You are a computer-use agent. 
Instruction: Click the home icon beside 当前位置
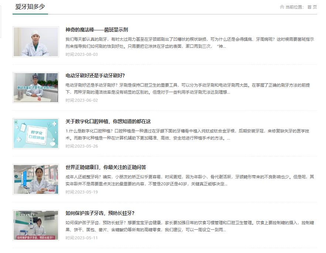coord(282,7)
